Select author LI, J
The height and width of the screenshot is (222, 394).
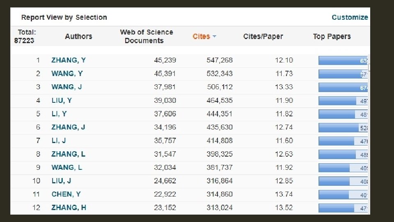tap(59, 141)
